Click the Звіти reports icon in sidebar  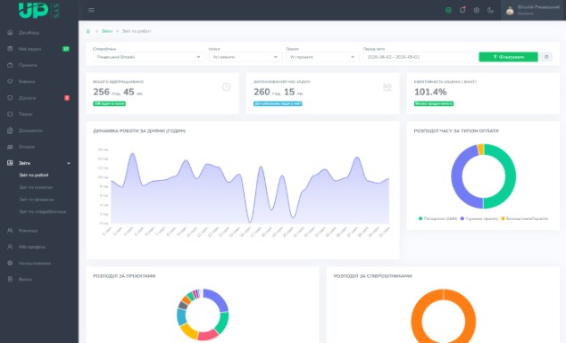(x=10, y=163)
